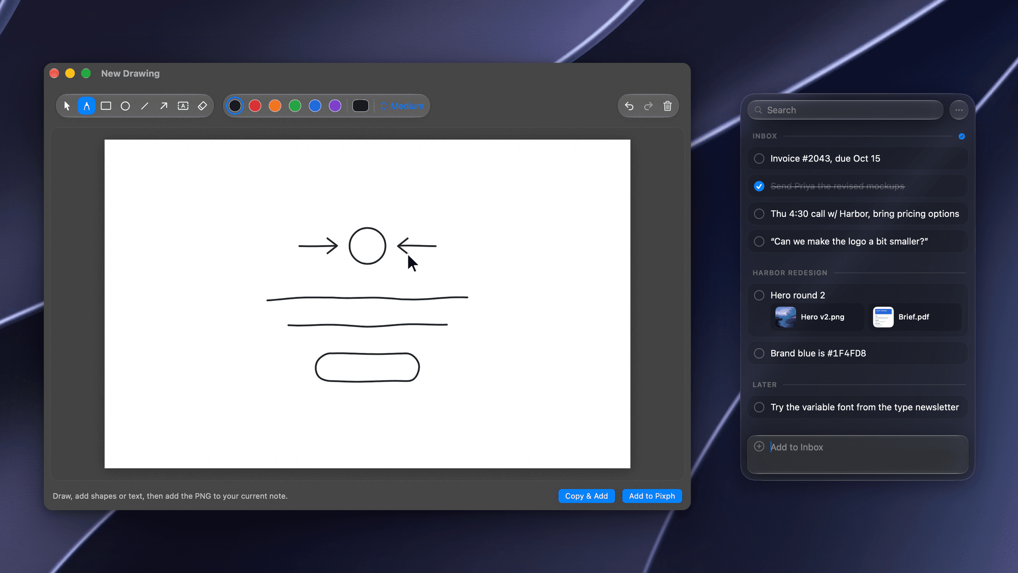Open the Medium stroke width dropdown
Screen dimensions: 1018x573
[x=402, y=106]
